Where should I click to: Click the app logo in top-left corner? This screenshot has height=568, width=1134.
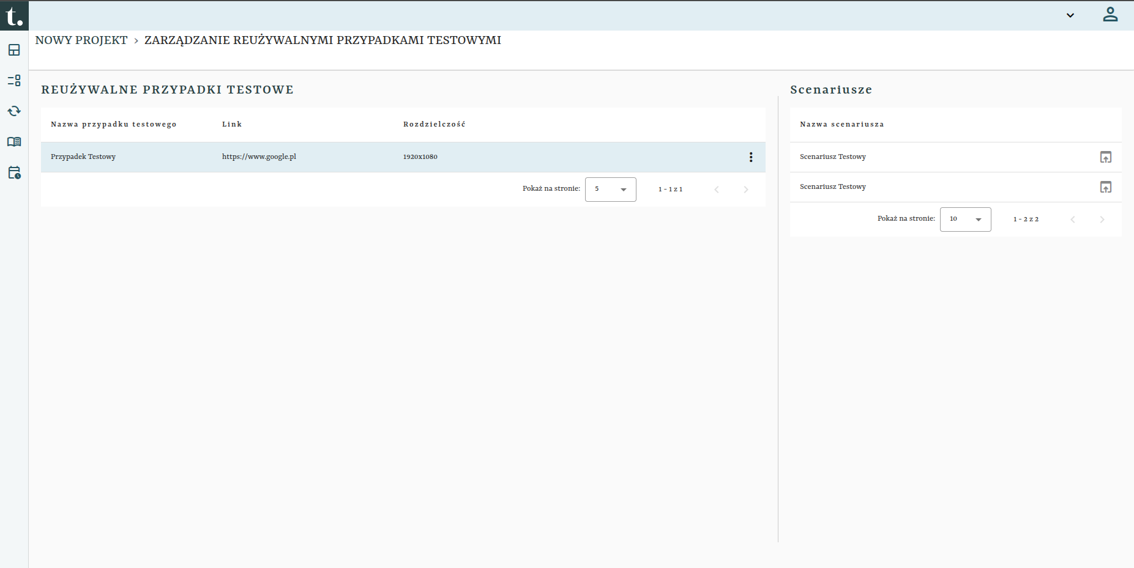[x=14, y=15]
